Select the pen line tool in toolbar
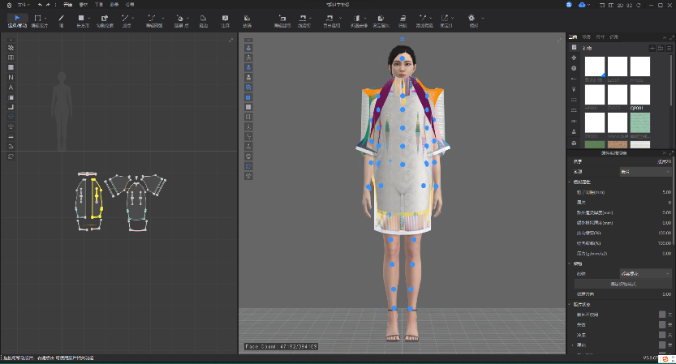 point(61,17)
